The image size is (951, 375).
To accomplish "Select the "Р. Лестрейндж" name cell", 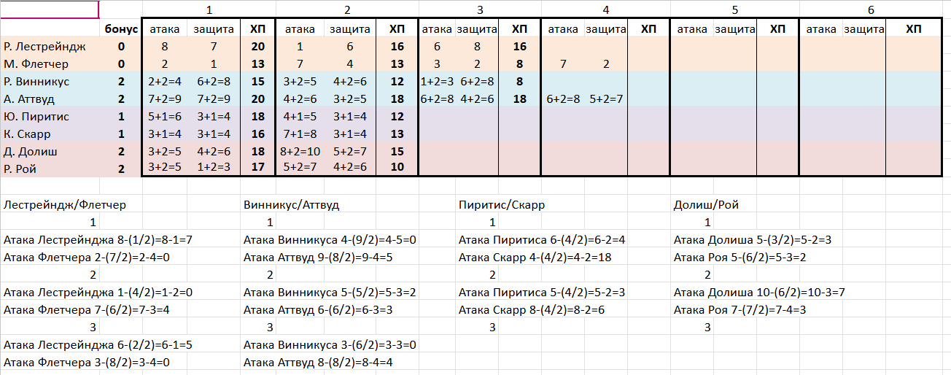I will 45,47.
